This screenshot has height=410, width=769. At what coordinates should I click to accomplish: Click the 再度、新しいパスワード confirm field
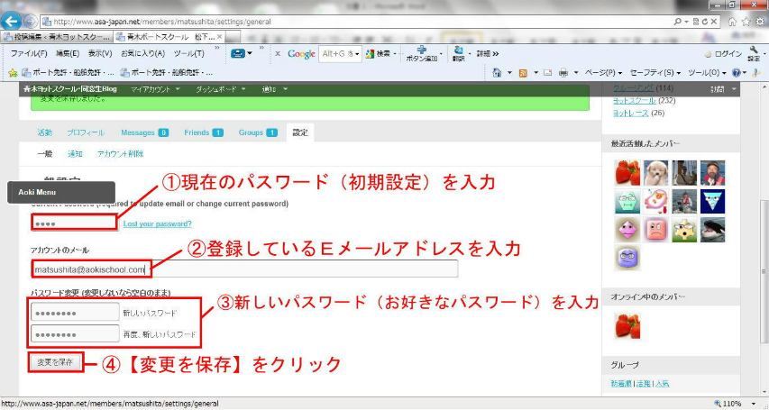point(75,333)
